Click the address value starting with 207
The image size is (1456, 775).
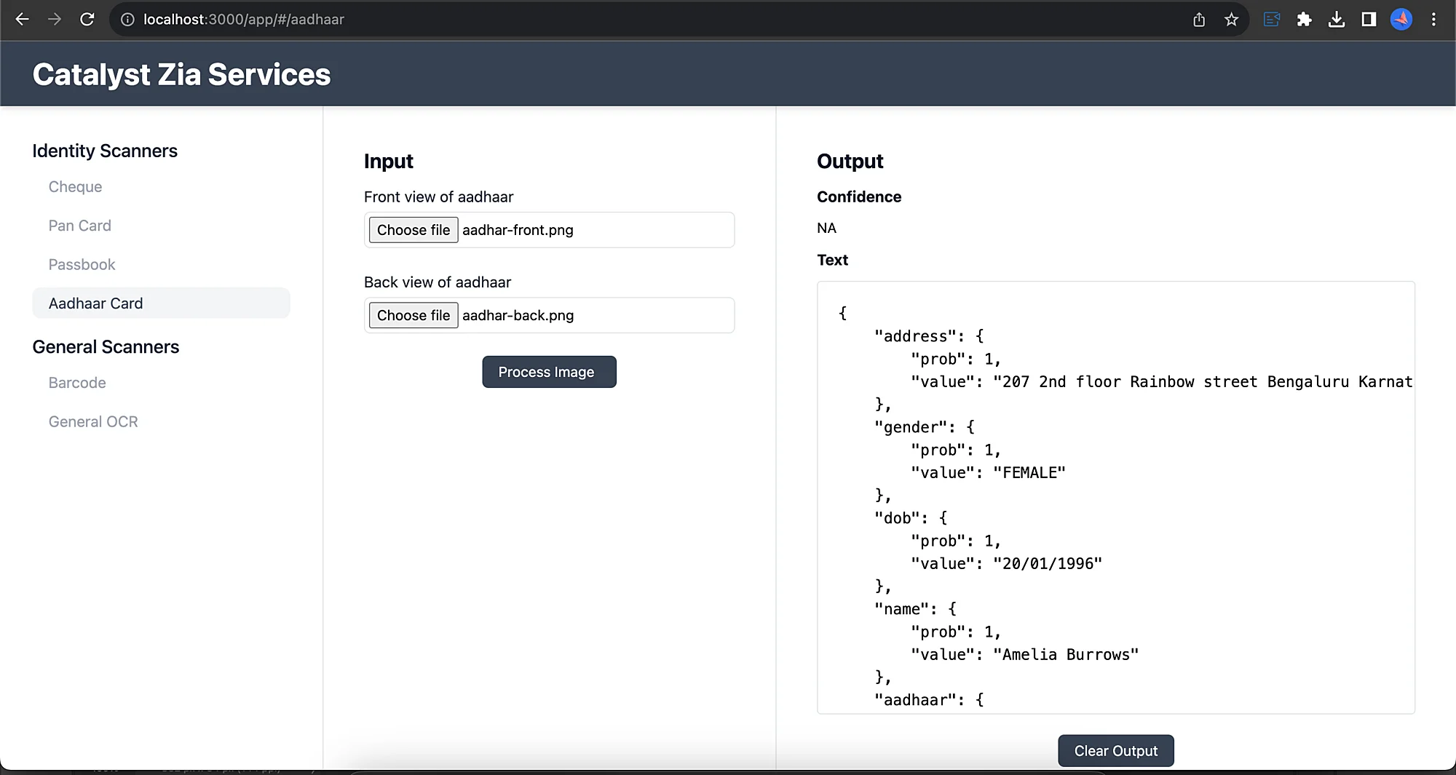click(x=1203, y=382)
